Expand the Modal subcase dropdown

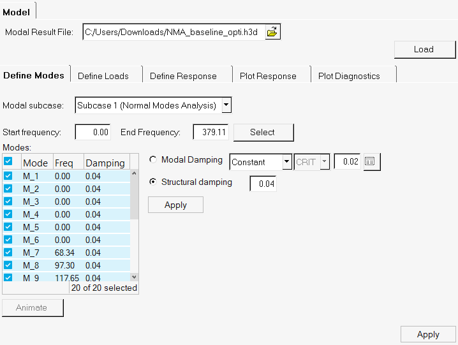click(x=226, y=105)
